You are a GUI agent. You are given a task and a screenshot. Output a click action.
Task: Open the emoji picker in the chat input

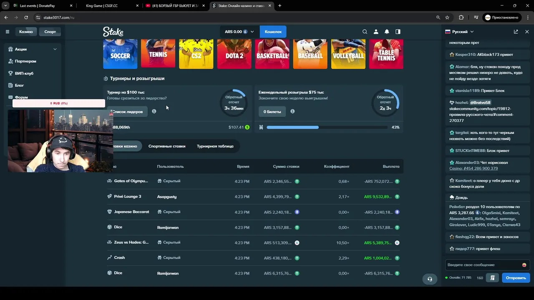tap(524, 265)
